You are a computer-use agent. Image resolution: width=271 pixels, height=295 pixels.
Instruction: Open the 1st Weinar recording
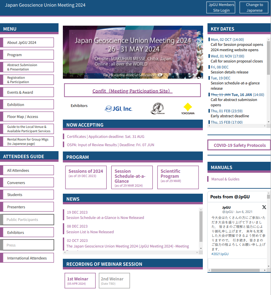(80, 281)
